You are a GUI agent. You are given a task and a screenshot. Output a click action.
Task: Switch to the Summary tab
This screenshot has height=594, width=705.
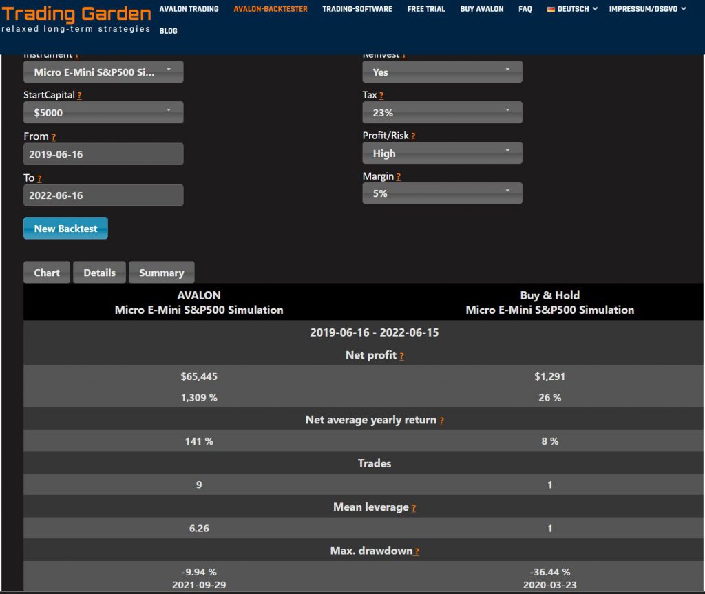coord(161,273)
